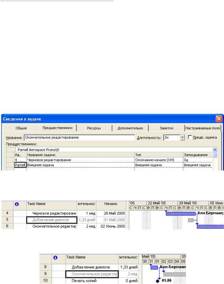Click the Название задачи column header
This screenshot has width=224, height=284.
80,155
